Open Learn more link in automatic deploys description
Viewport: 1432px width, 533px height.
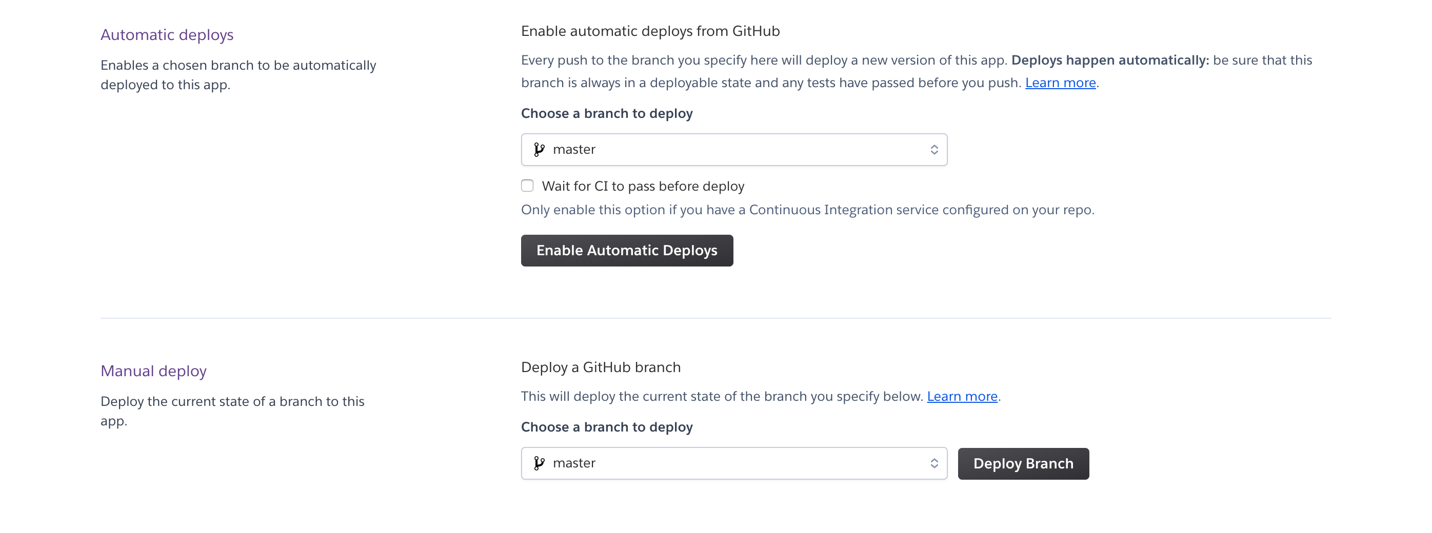(x=1060, y=83)
